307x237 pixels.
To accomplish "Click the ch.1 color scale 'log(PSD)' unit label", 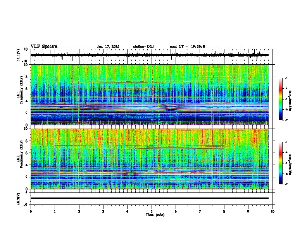I will point(290,101).
